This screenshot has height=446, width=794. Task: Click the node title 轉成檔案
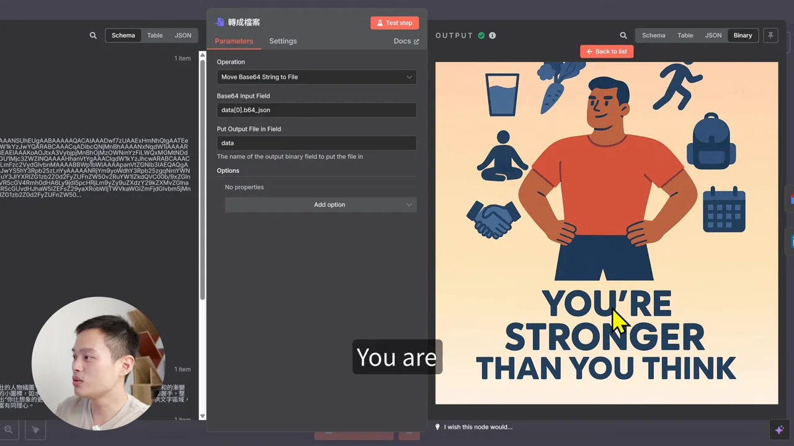coord(244,22)
